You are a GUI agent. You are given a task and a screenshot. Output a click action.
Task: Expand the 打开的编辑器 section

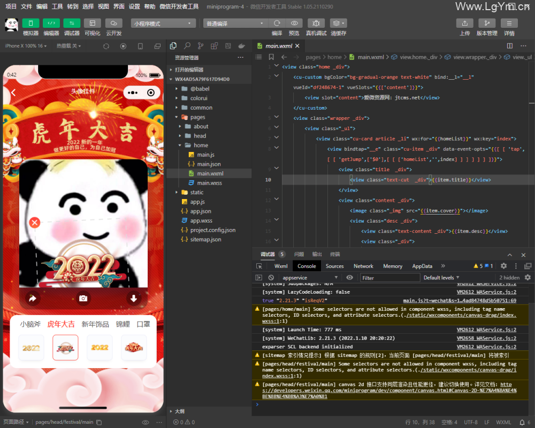click(x=209, y=70)
